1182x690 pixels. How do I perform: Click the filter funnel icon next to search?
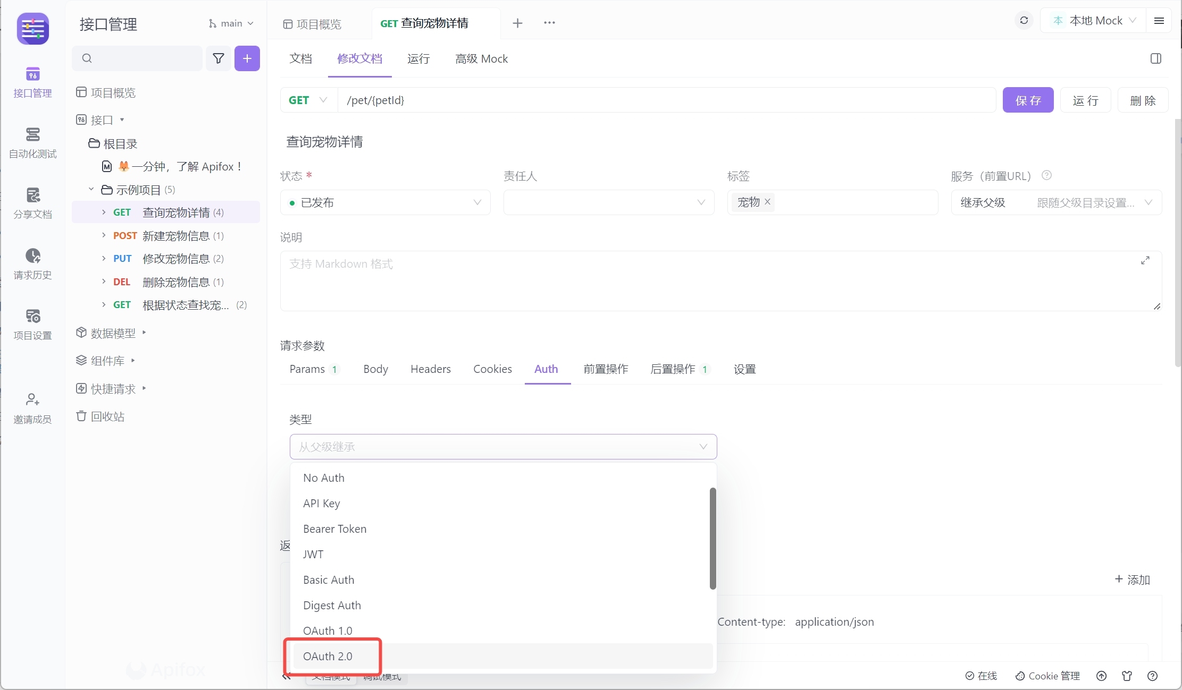218,58
